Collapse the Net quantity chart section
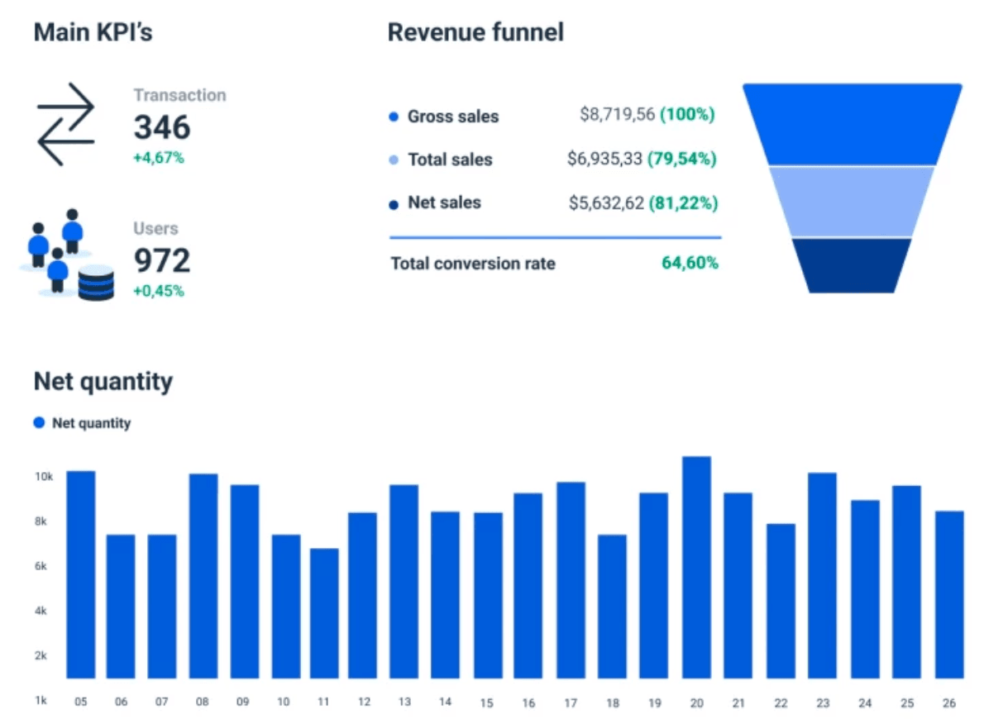Viewport: 984px width, 719px height. tap(103, 382)
